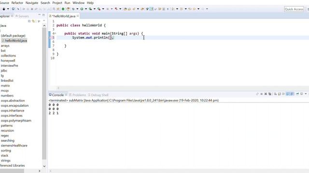The width and height of the screenshot is (309, 173).
Task: Click the Terminate square icon in the Console
Action: click(x=262, y=94)
